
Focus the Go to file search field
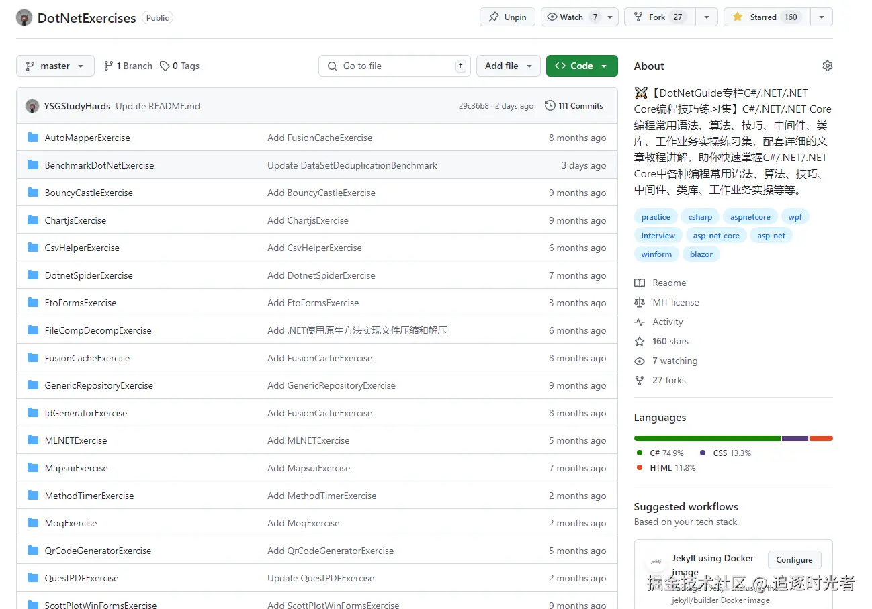[x=394, y=66]
